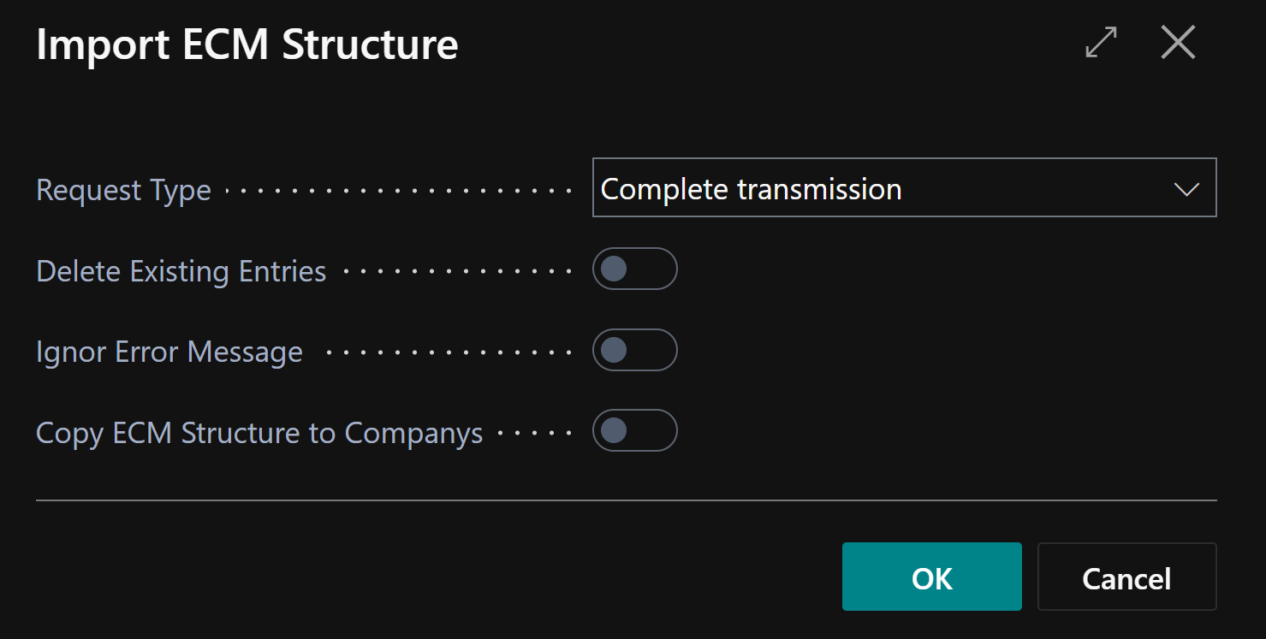Image resolution: width=1266 pixels, height=639 pixels.
Task: Close the Import ECM Structure dialog
Action: pyautogui.click(x=1178, y=43)
